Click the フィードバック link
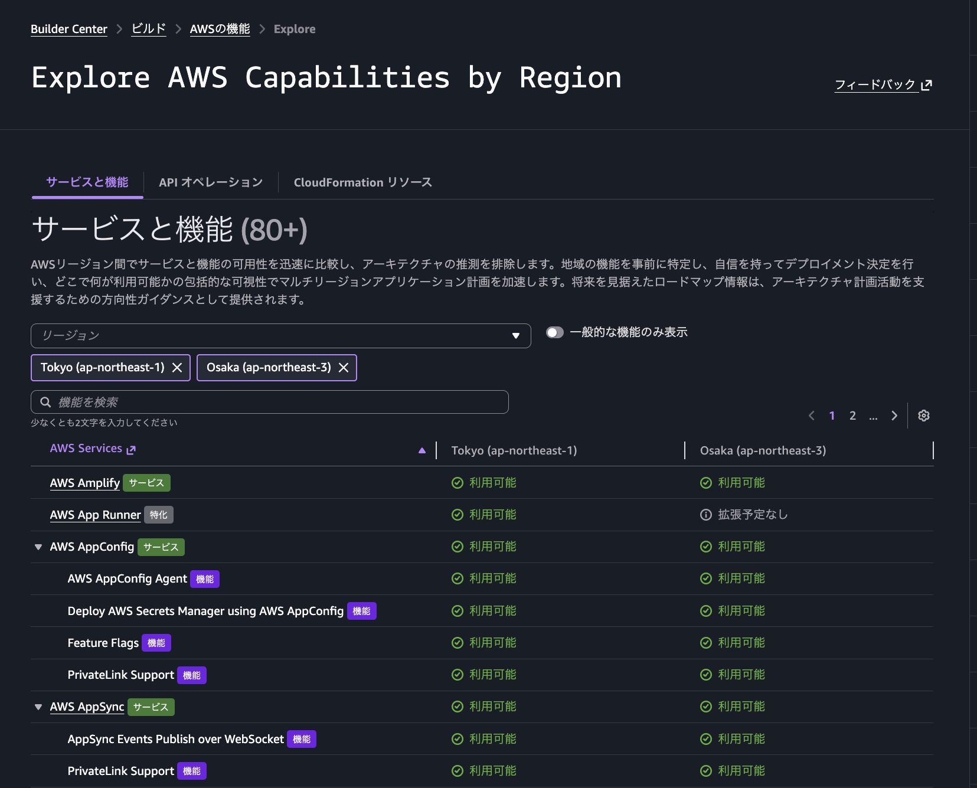The image size is (977, 788). point(875,84)
